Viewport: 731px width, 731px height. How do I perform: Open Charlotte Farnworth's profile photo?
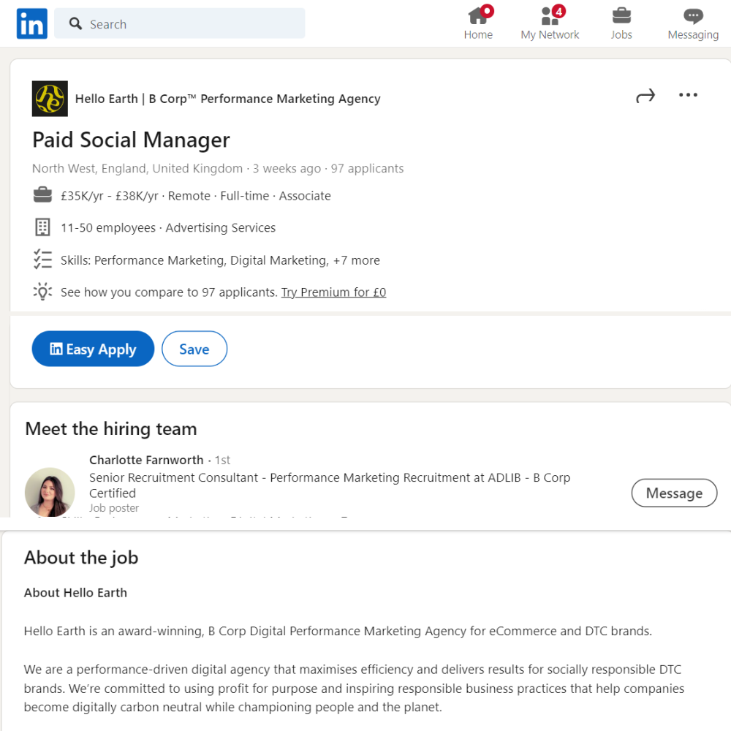[50, 492]
